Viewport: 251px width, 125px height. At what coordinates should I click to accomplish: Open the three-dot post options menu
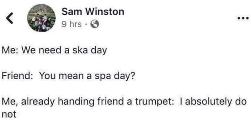243,18
